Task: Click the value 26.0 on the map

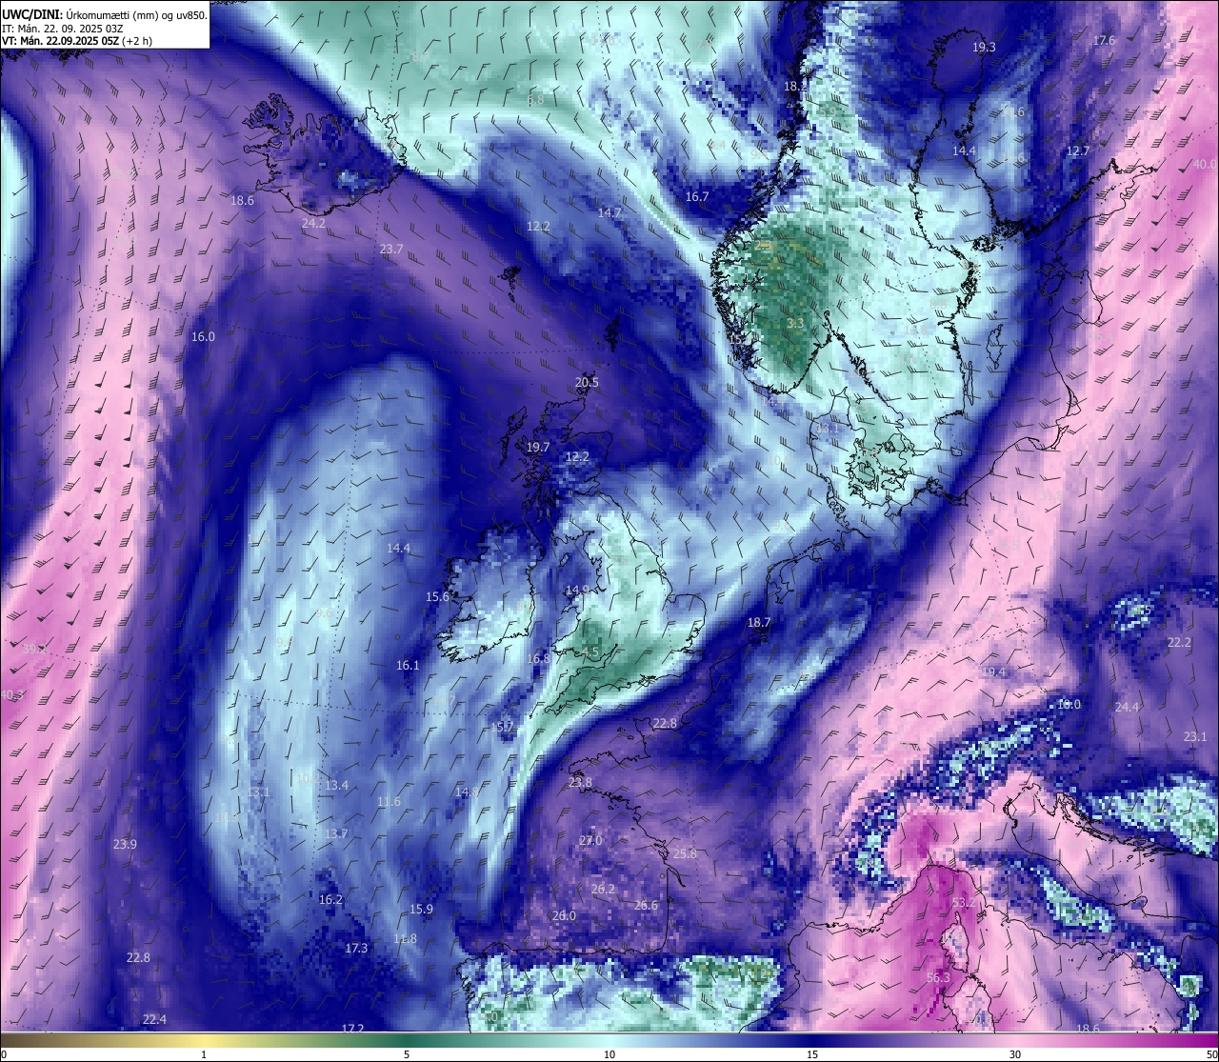Action: click(x=564, y=916)
